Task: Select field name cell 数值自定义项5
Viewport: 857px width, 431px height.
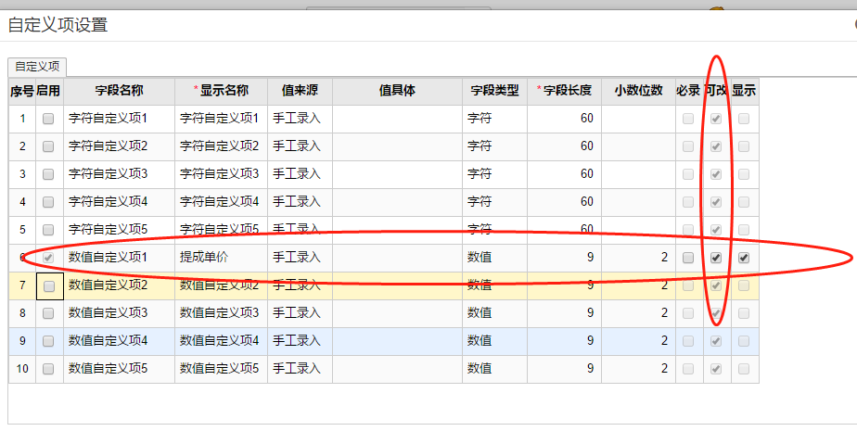Action: [x=119, y=369]
